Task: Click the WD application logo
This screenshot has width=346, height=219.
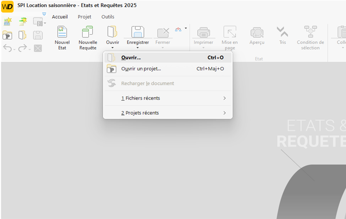Action: [x=7, y=7]
